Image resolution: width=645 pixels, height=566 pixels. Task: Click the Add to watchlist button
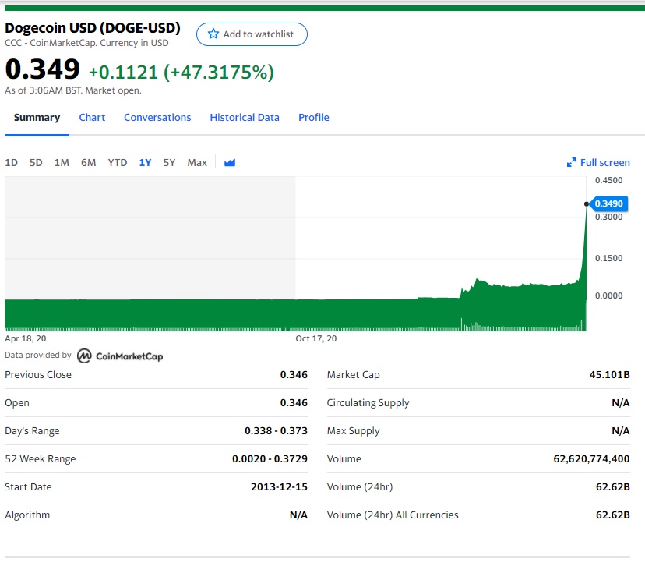coord(252,34)
